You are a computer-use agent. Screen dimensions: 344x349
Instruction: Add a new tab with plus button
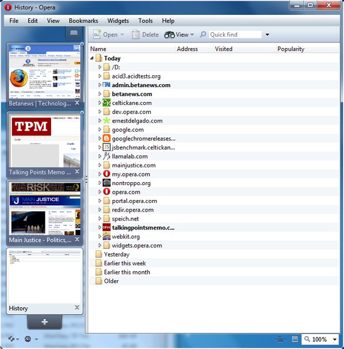tap(45, 321)
